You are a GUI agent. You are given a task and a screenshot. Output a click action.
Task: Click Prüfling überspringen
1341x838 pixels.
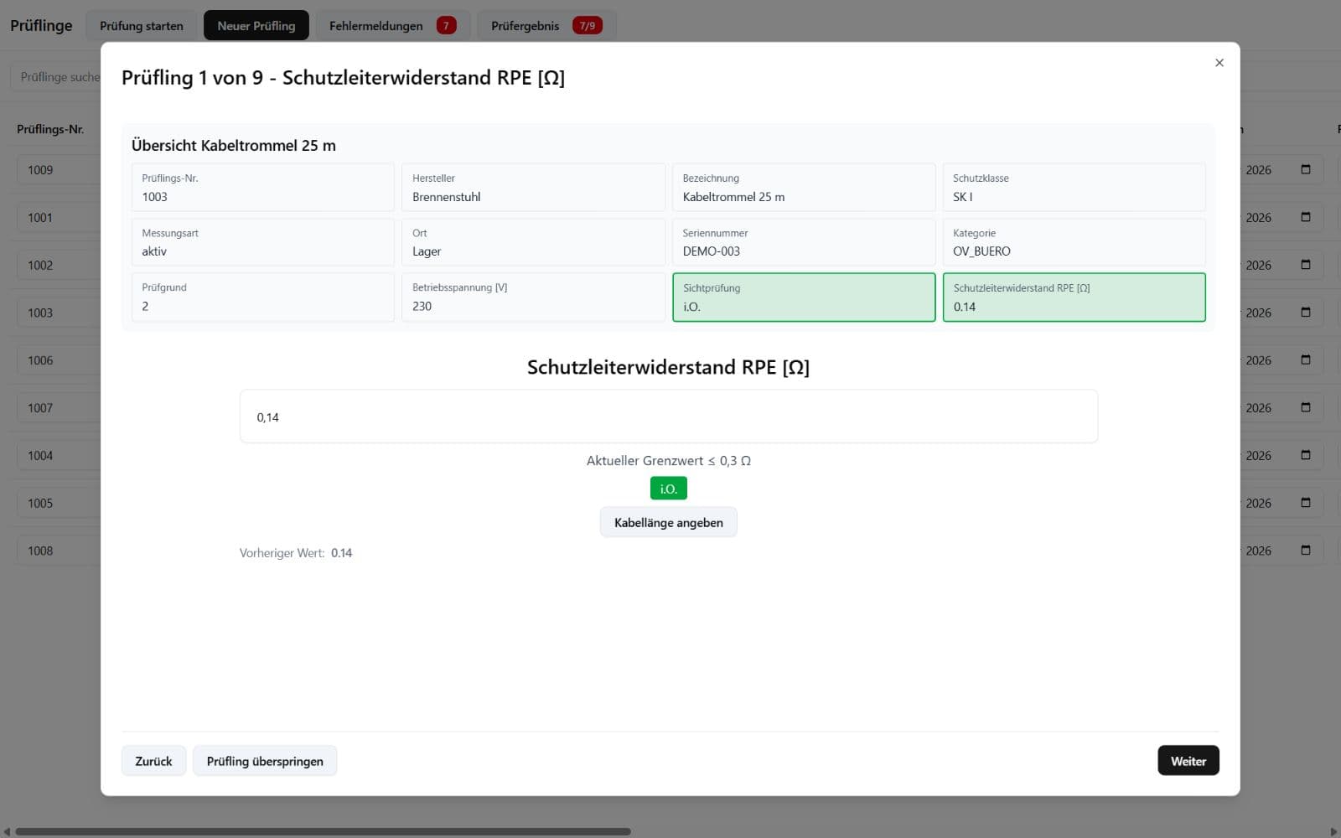(x=265, y=761)
